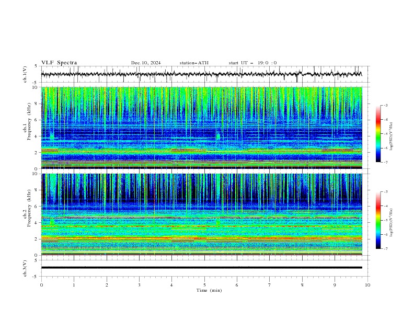Screen dimensions: 414x320
Task: Click time axis tick label "2"
Action: (107, 285)
